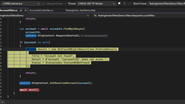Screen dimensions: 185x104
Task: Click the chevron at the editor bottom-left
Action: click(2, 102)
